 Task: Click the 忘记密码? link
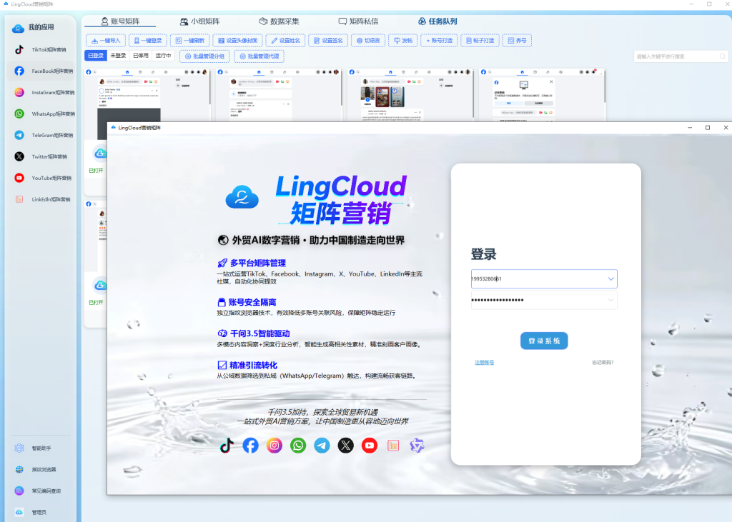click(x=603, y=363)
